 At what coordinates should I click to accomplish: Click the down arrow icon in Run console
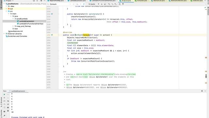click(x=8, y=98)
